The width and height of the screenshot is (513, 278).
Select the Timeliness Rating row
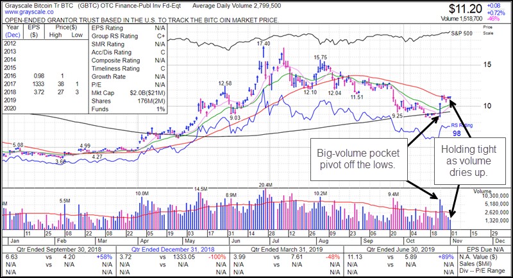pyautogui.click(x=128, y=69)
